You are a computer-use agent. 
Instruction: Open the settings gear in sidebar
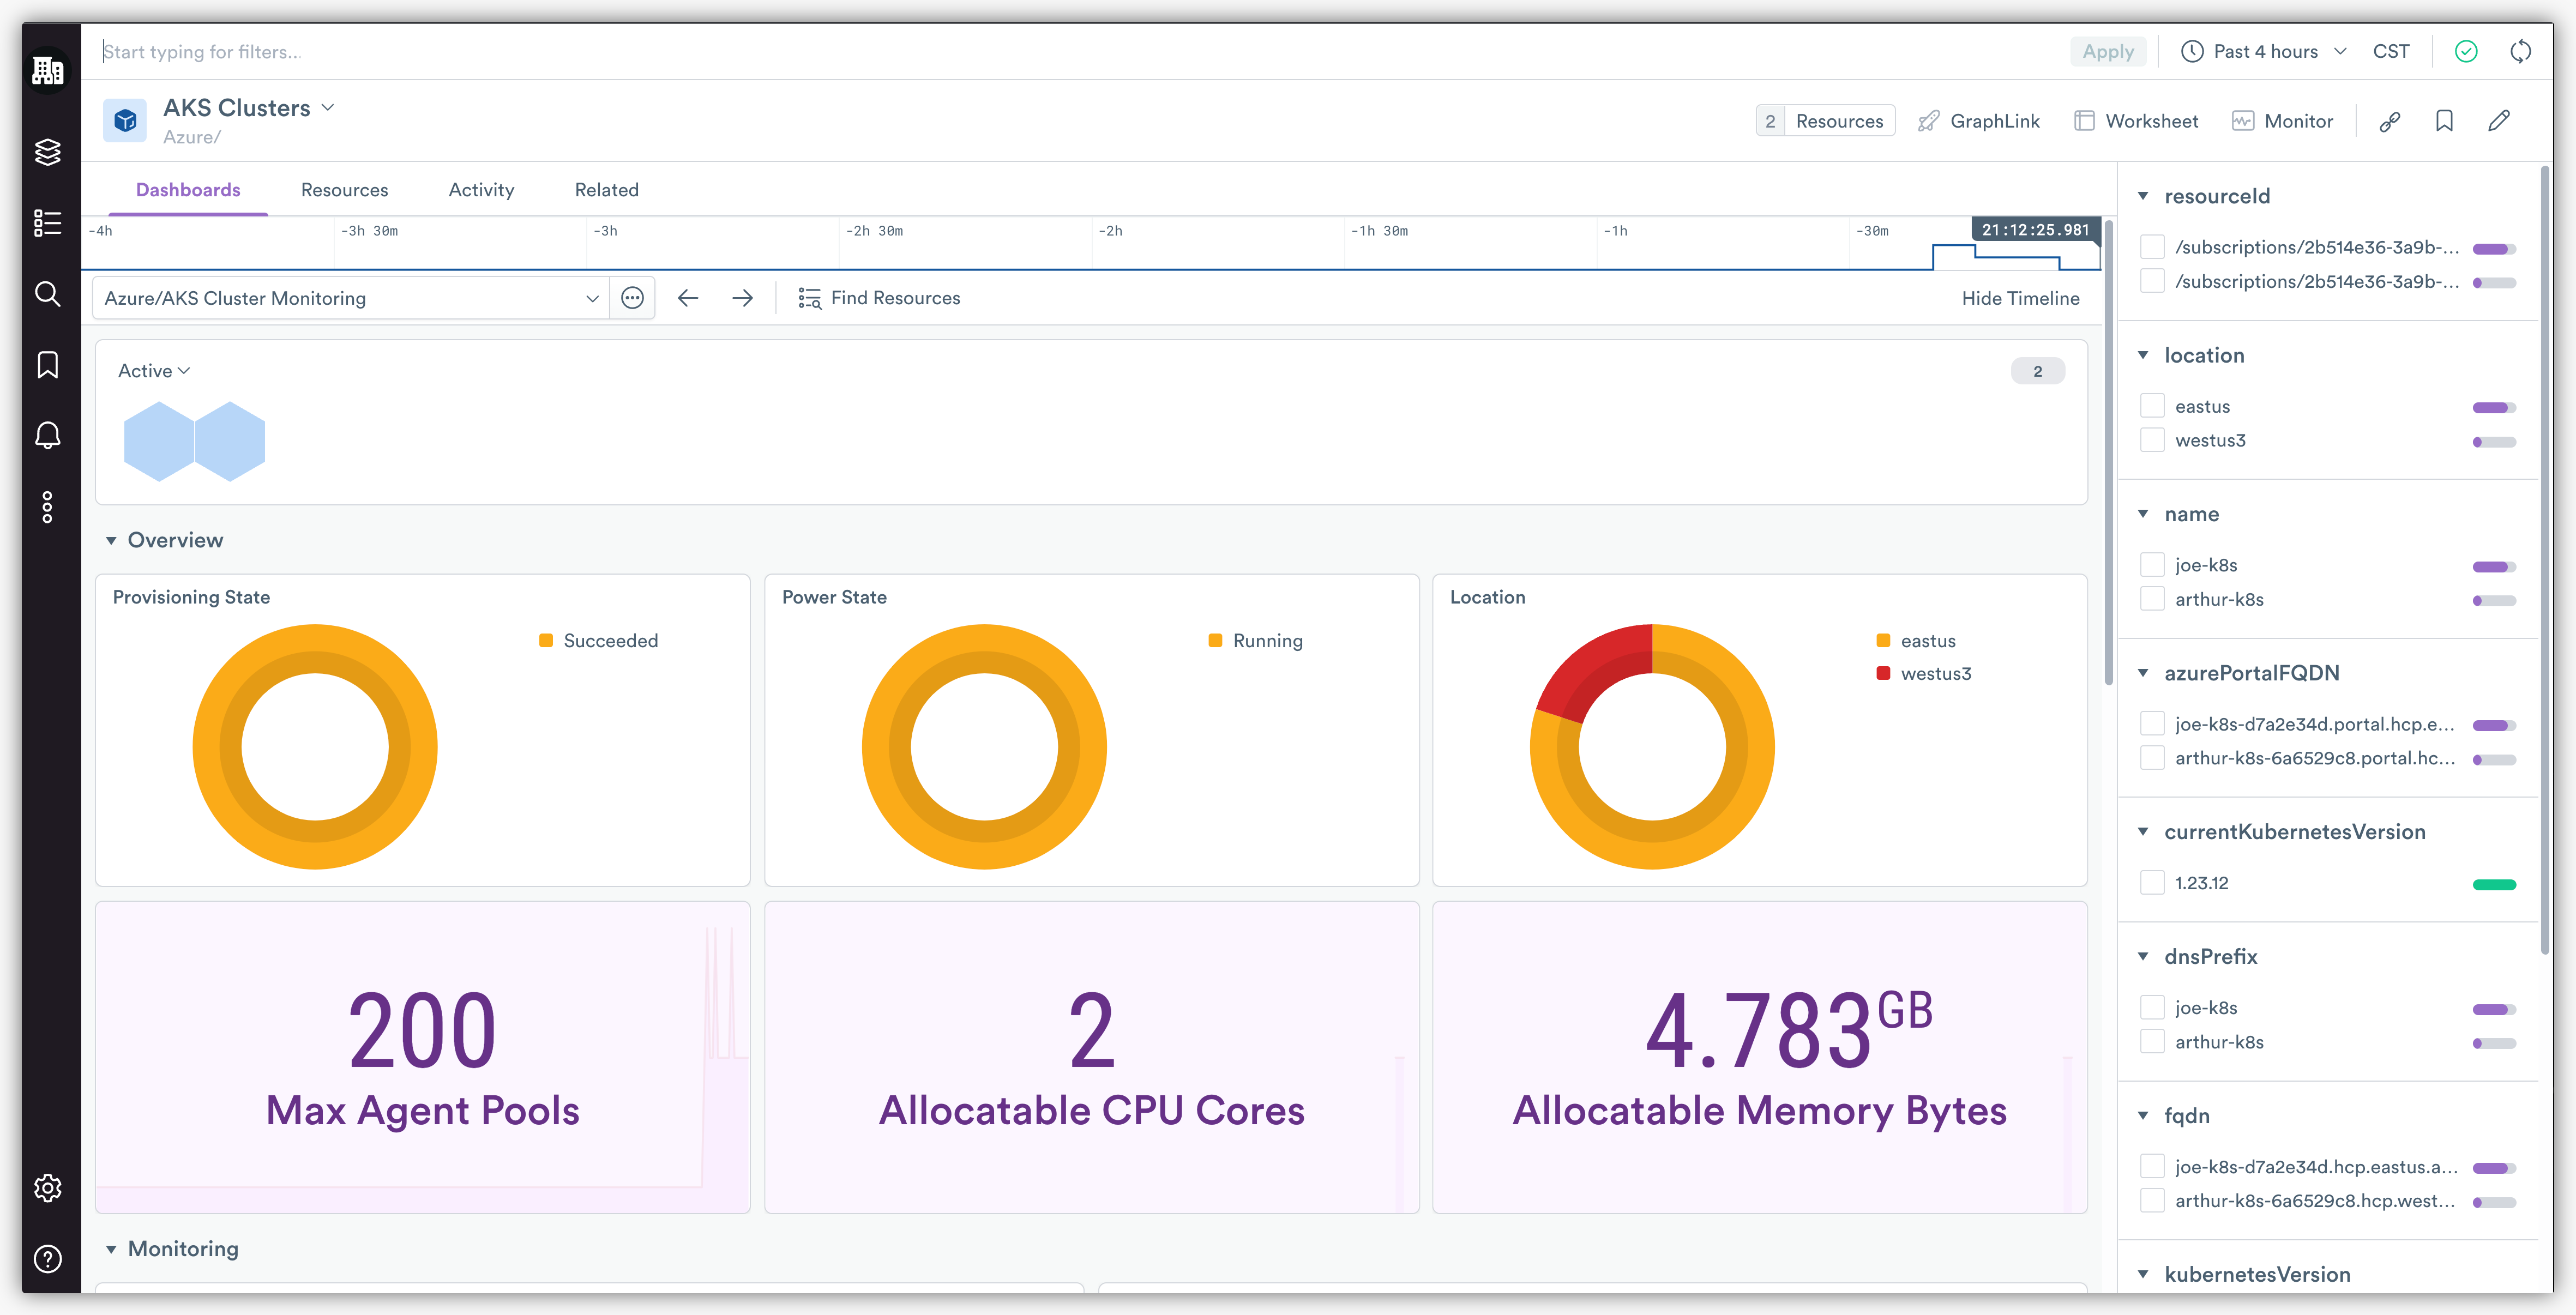point(48,1187)
